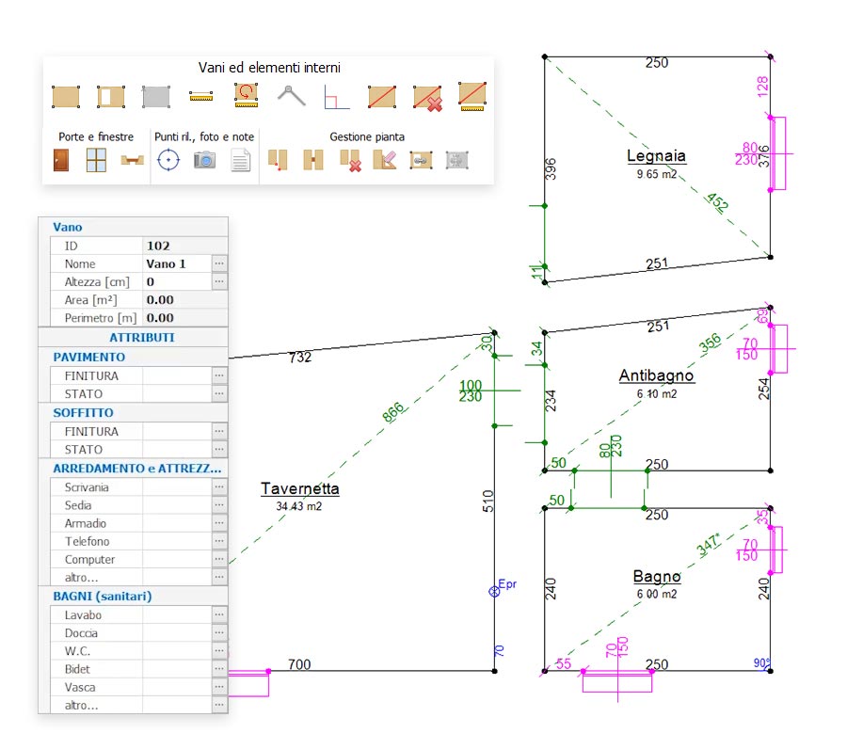Select the diagonal with measure ruler tool
The height and width of the screenshot is (749, 847).
click(472, 96)
